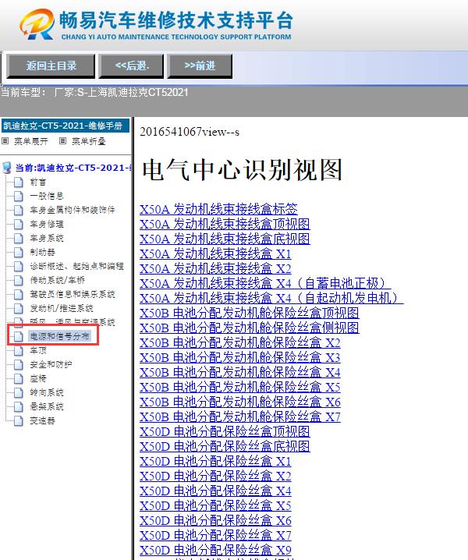Open link X50A 发动机线束接线盒标签
Viewport: 468px width, 560px height.
218,209
